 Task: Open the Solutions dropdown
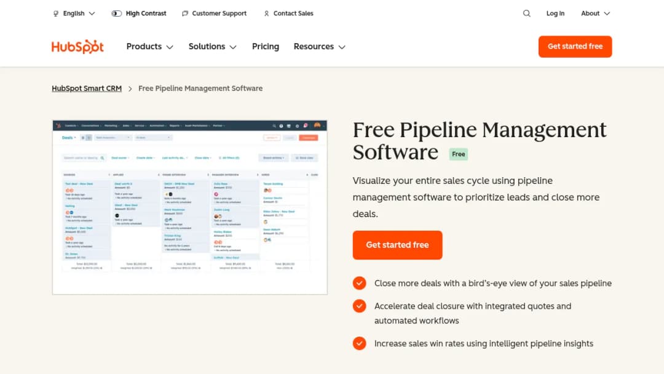213,47
